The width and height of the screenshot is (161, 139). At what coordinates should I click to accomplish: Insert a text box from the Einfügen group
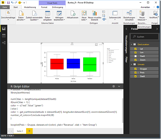(104, 12)
